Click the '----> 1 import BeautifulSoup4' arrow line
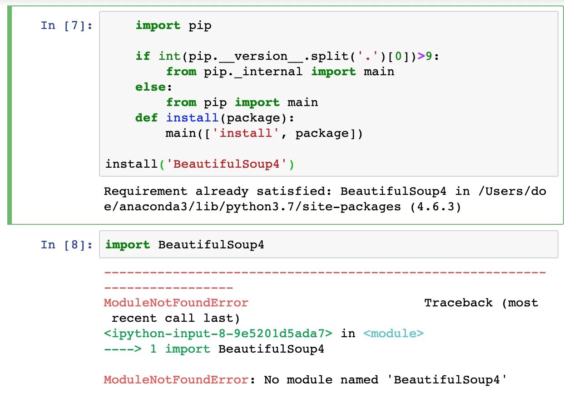The width and height of the screenshot is (564, 407). point(214,349)
